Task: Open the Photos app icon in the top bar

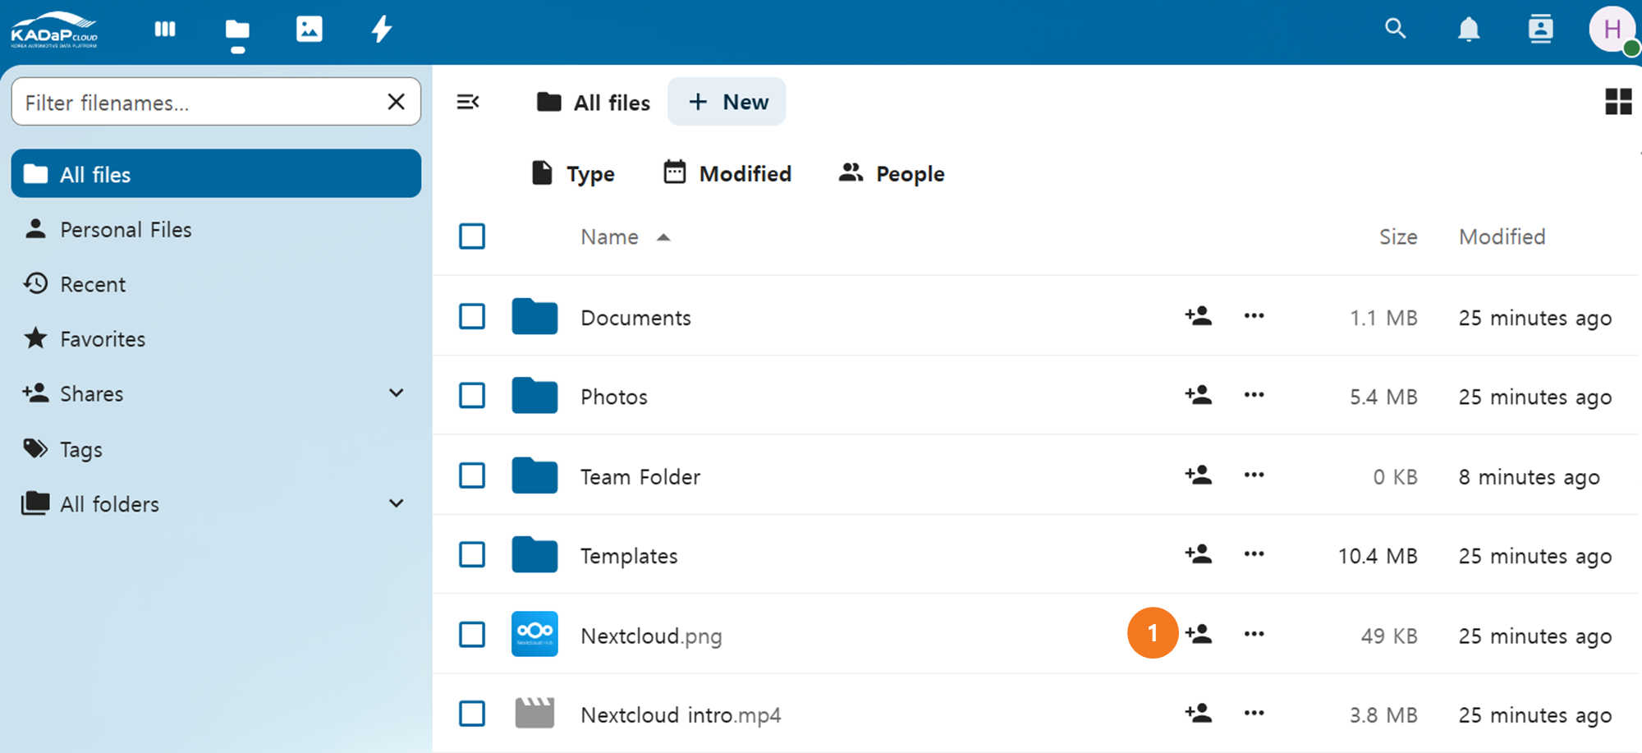Action: click(309, 30)
